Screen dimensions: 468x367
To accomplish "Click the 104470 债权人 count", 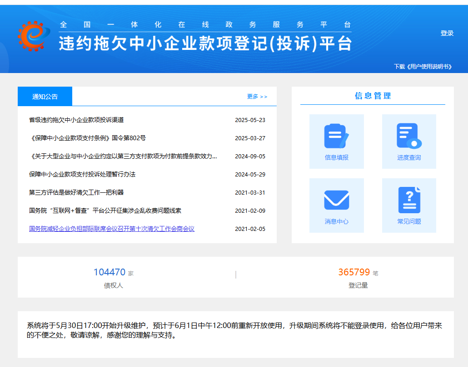I will pyautogui.click(x=110, y=272).
